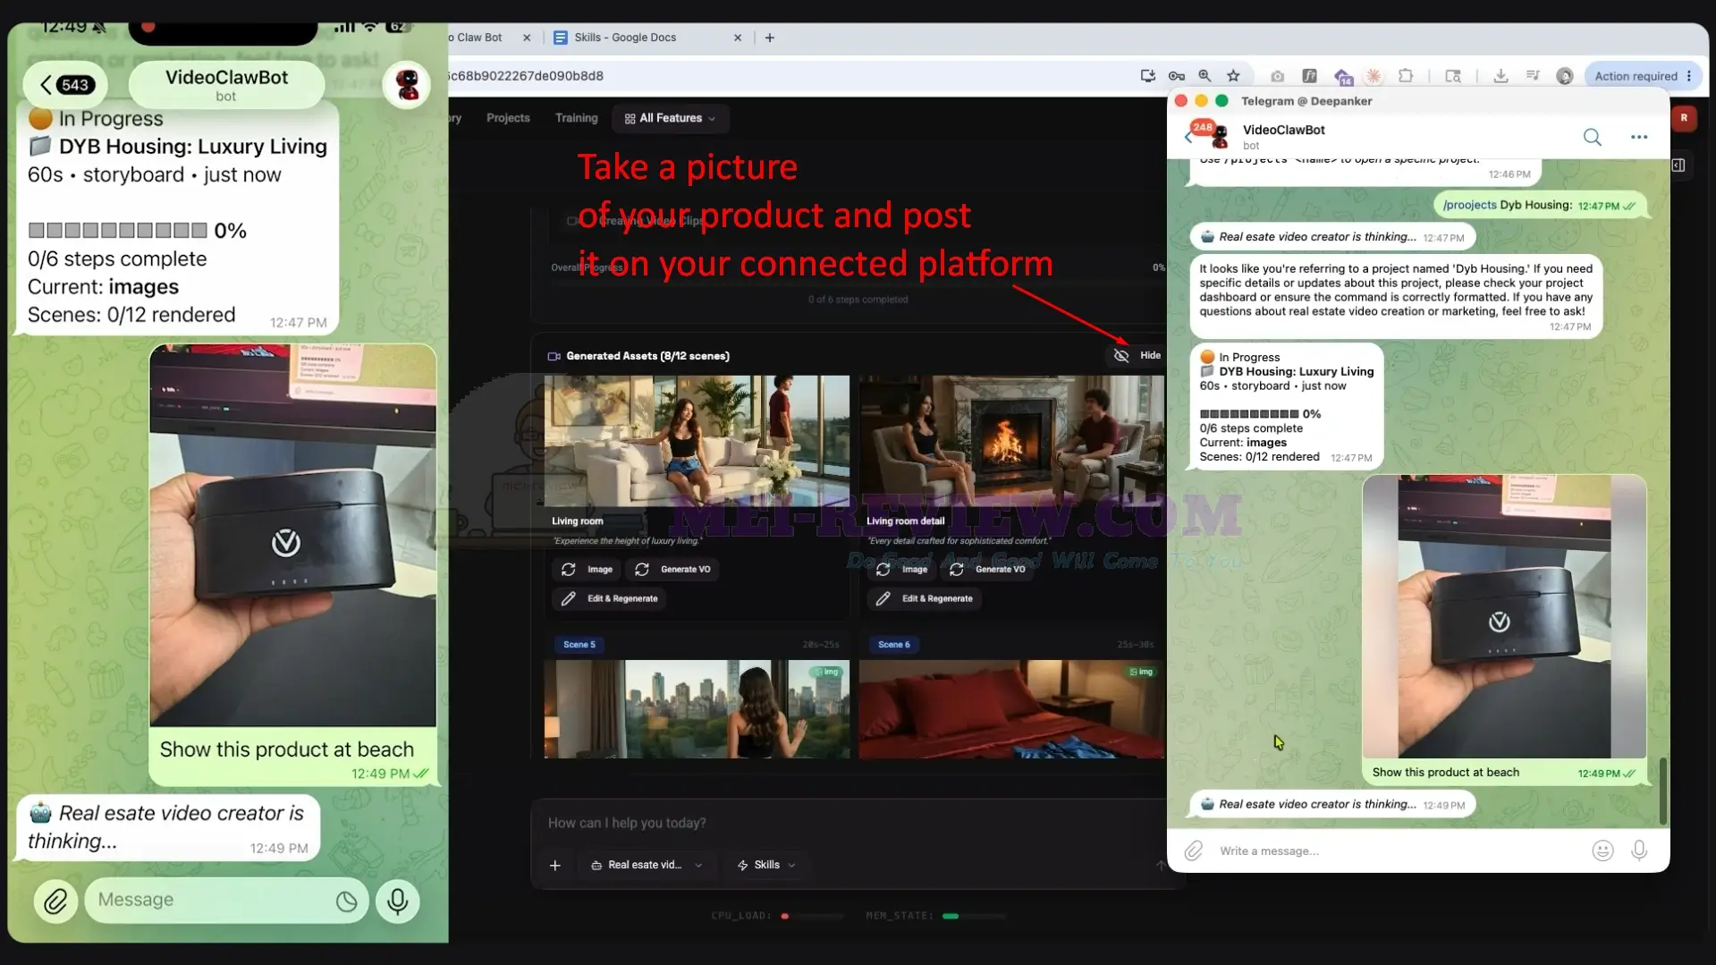The image size is (1716, 965).
Task: Expand the All Features dropdown
Action: [x=671, y=118]
